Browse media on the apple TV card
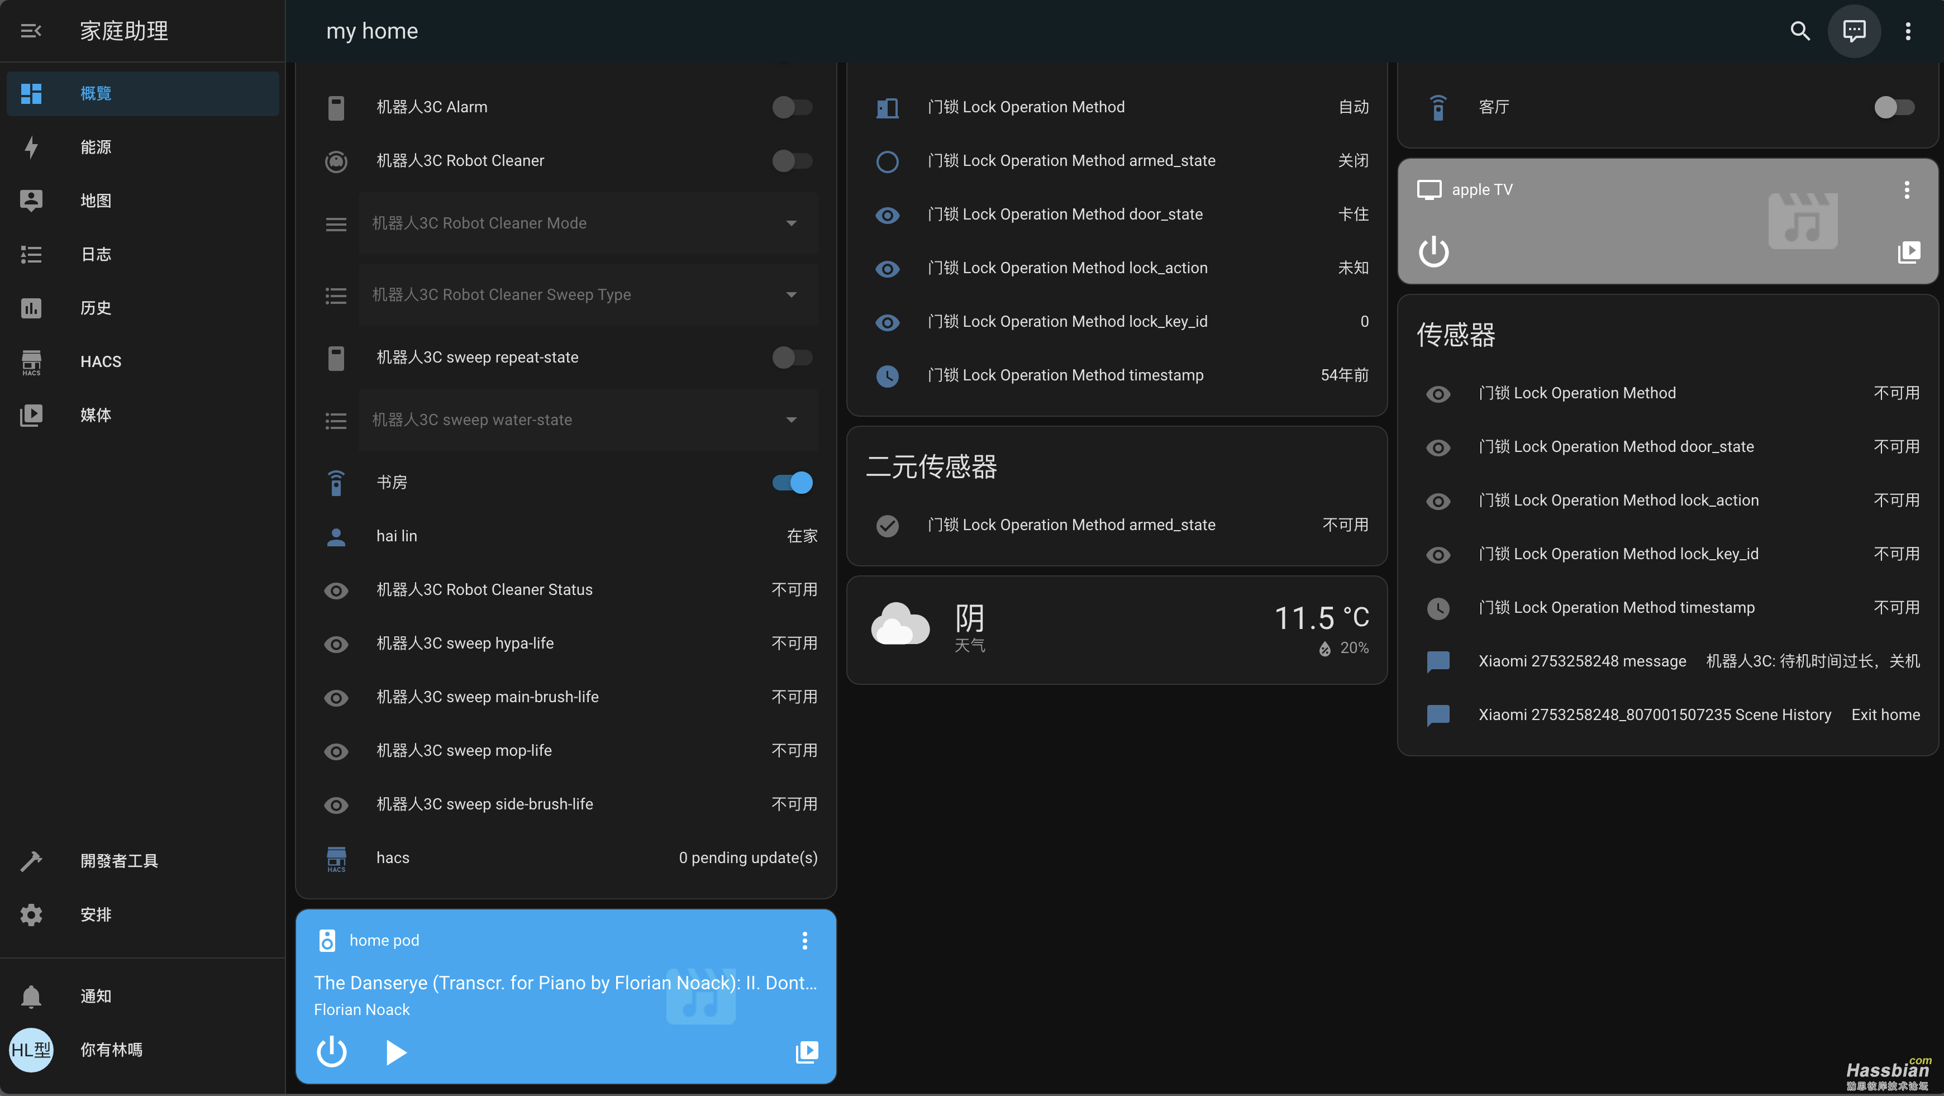Image resolution: width=1944 pixels, height=1096 pixels. click(1909, 251)
